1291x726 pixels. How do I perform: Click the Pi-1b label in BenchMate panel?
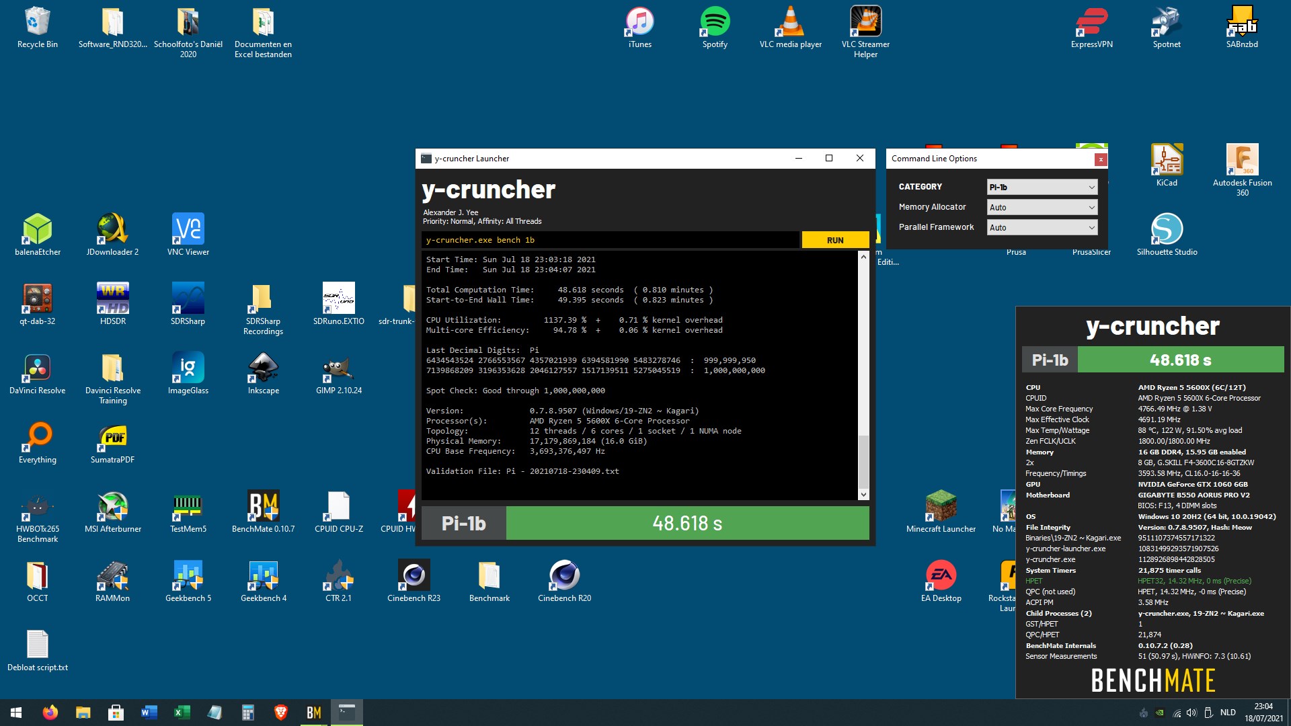(1050, 360)
